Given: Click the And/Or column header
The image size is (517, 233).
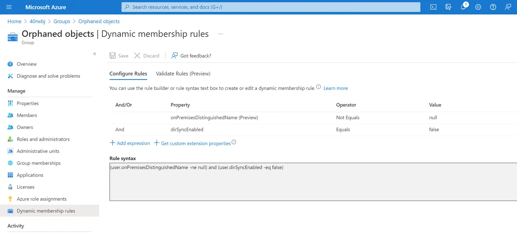Looking at the screenshot, I should [x=124, y=105].
